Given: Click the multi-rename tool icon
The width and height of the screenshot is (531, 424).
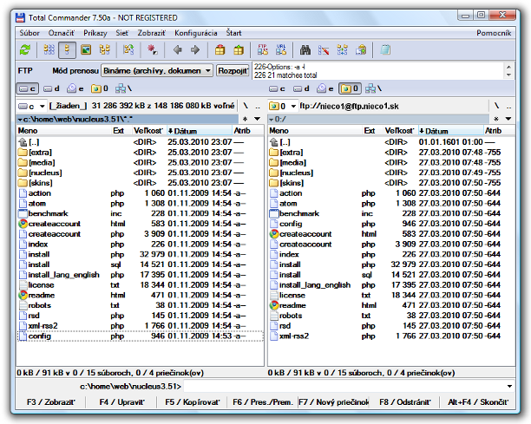Looking at the screenshot, I should click(324, 50).
